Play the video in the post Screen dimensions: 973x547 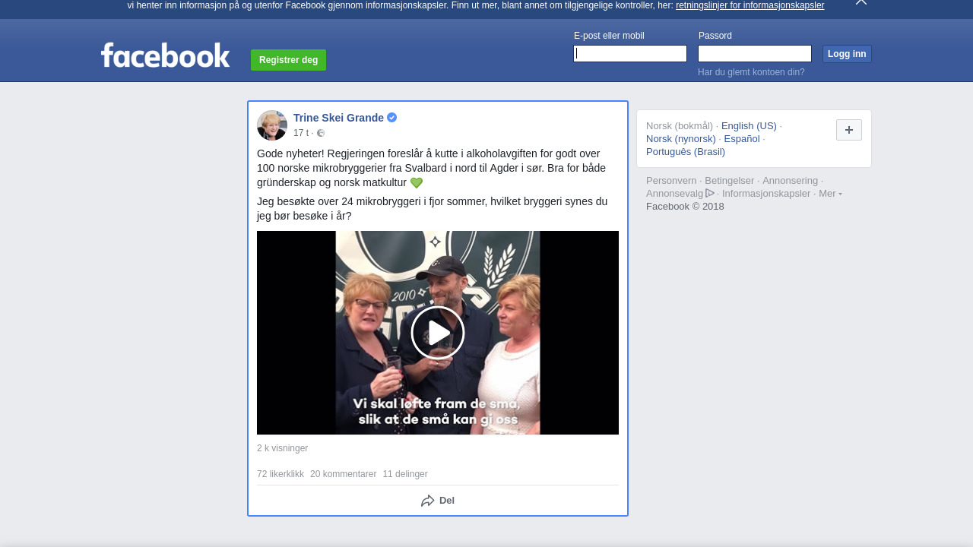coord(438,333)
